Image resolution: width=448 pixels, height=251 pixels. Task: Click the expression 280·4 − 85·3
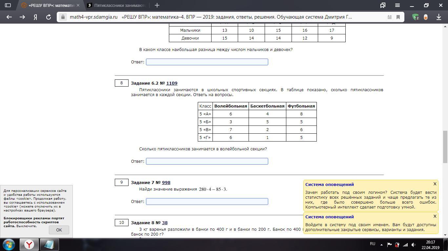point(213,189)
